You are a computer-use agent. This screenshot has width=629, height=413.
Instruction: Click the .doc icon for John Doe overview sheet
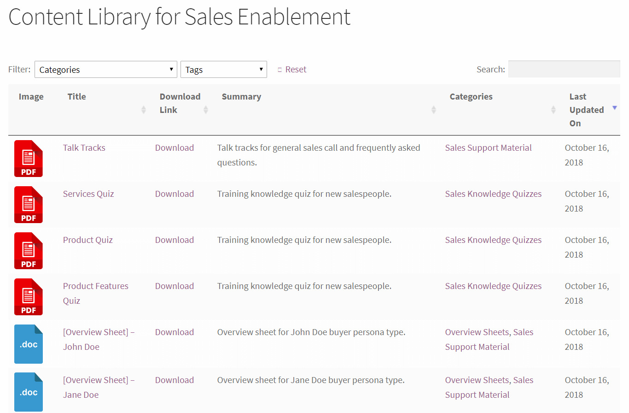[28, 344]
